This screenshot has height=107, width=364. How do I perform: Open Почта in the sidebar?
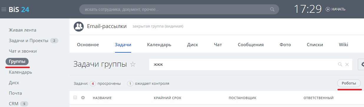[15, 93]
